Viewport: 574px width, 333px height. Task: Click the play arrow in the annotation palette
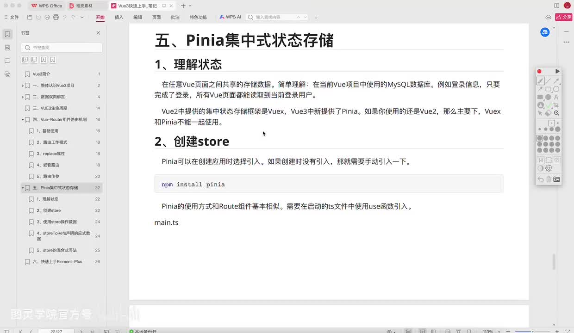tap(557, 71)
